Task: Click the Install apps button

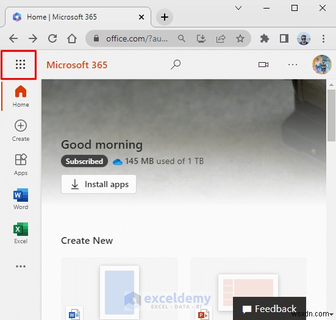Action: click(99, 184)
